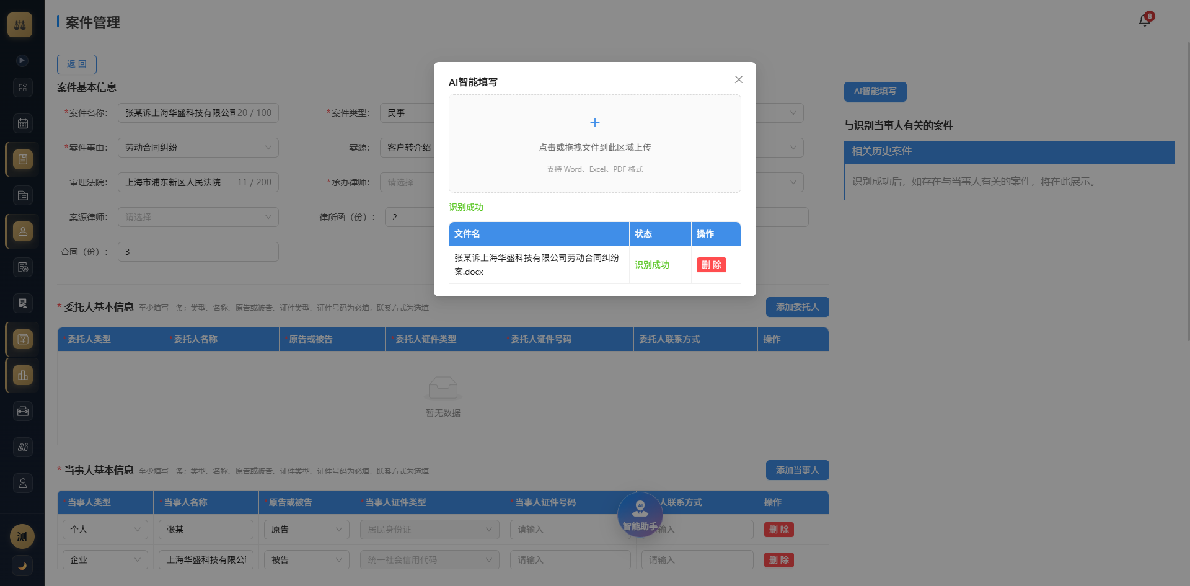
Task: Click the play-arrow sidebar expand button
Action: tap(22, 60)
